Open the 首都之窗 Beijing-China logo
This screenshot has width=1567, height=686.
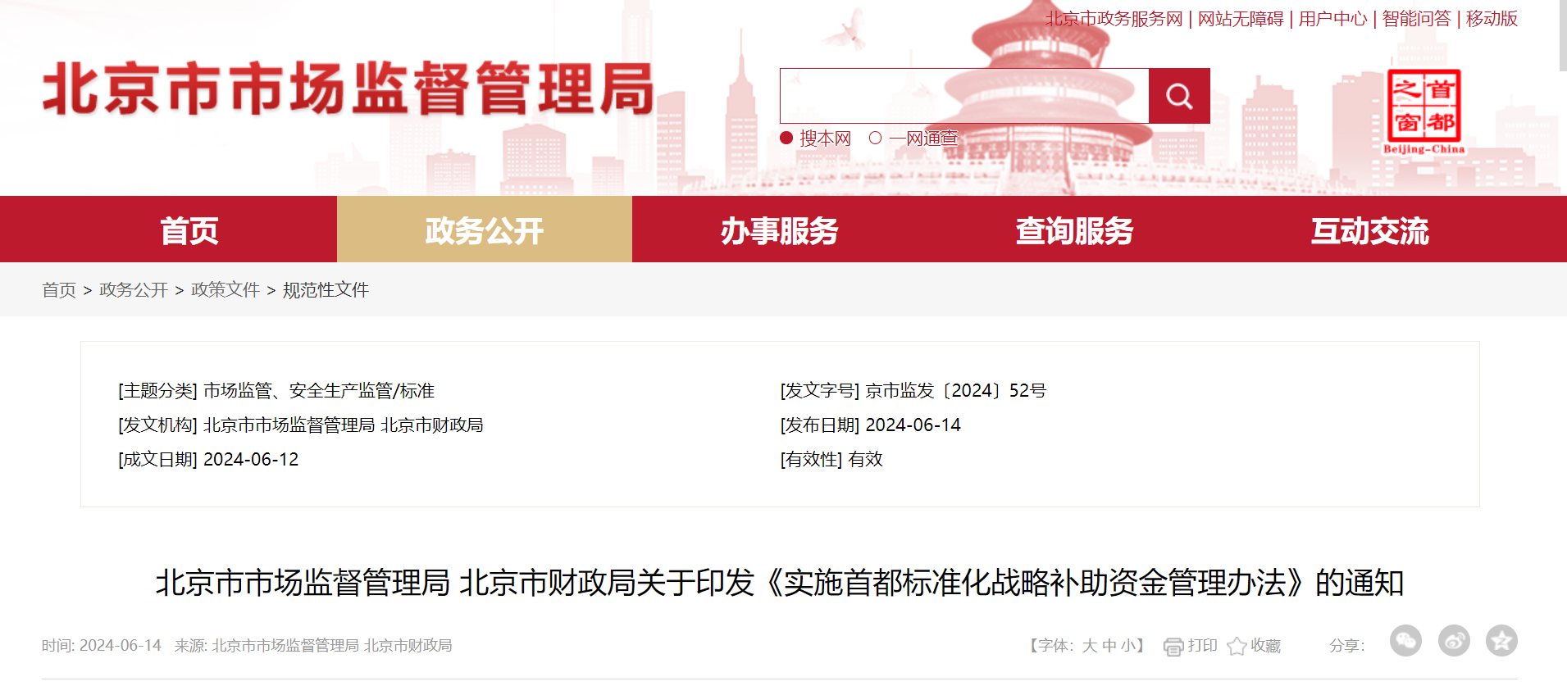tap(1424, 111)
